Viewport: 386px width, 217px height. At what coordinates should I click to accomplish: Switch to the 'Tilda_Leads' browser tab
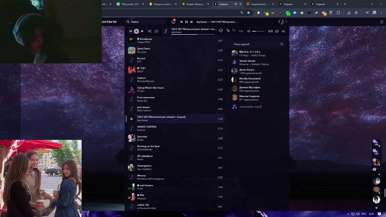[x=130, y=4]
